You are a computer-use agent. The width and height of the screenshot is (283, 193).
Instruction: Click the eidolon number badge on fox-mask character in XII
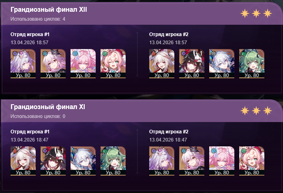click(201, 53)
